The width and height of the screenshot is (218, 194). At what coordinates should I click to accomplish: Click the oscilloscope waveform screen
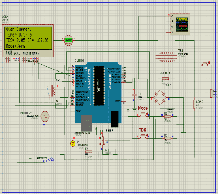tap(182, 25)
